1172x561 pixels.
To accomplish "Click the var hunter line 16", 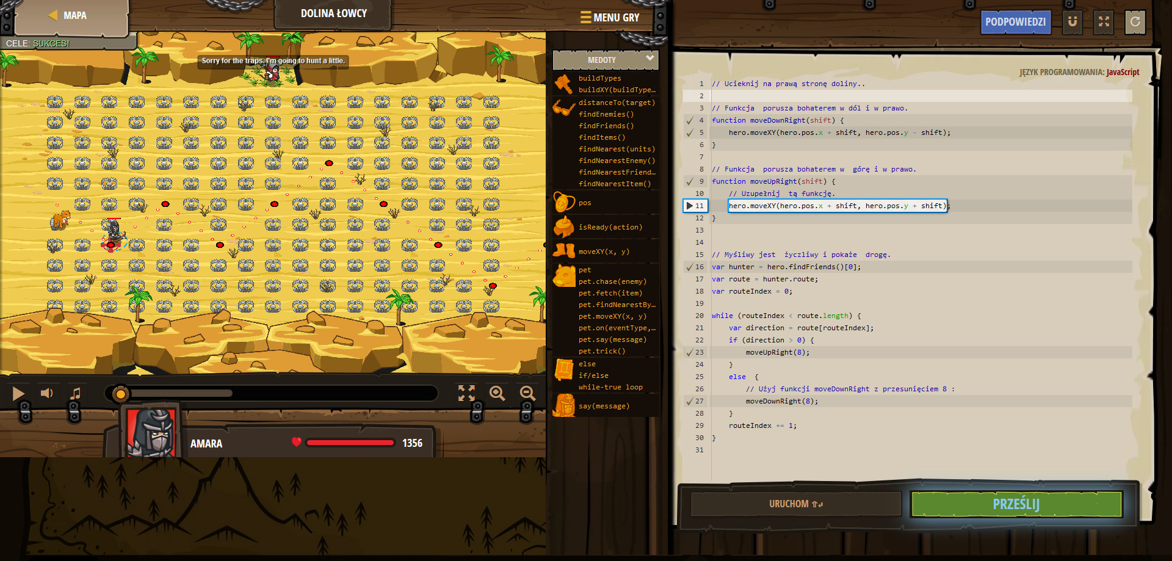I will [786, 267].
